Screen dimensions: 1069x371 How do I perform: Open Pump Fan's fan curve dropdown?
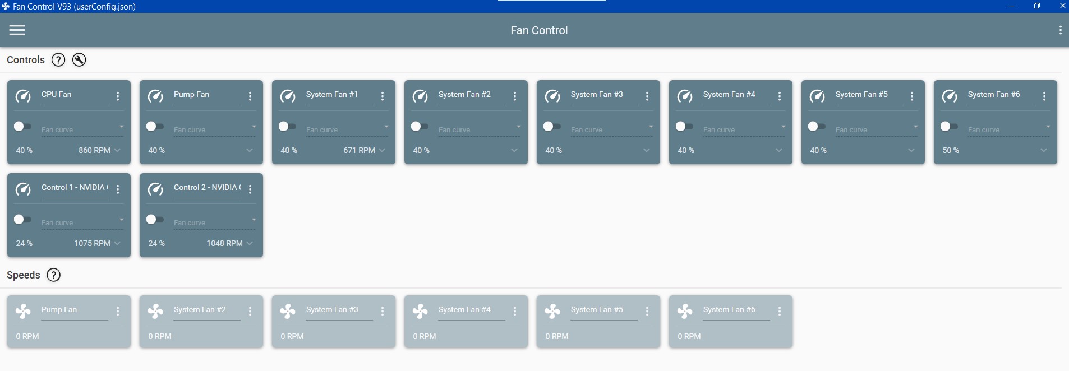tap(215, 128)
